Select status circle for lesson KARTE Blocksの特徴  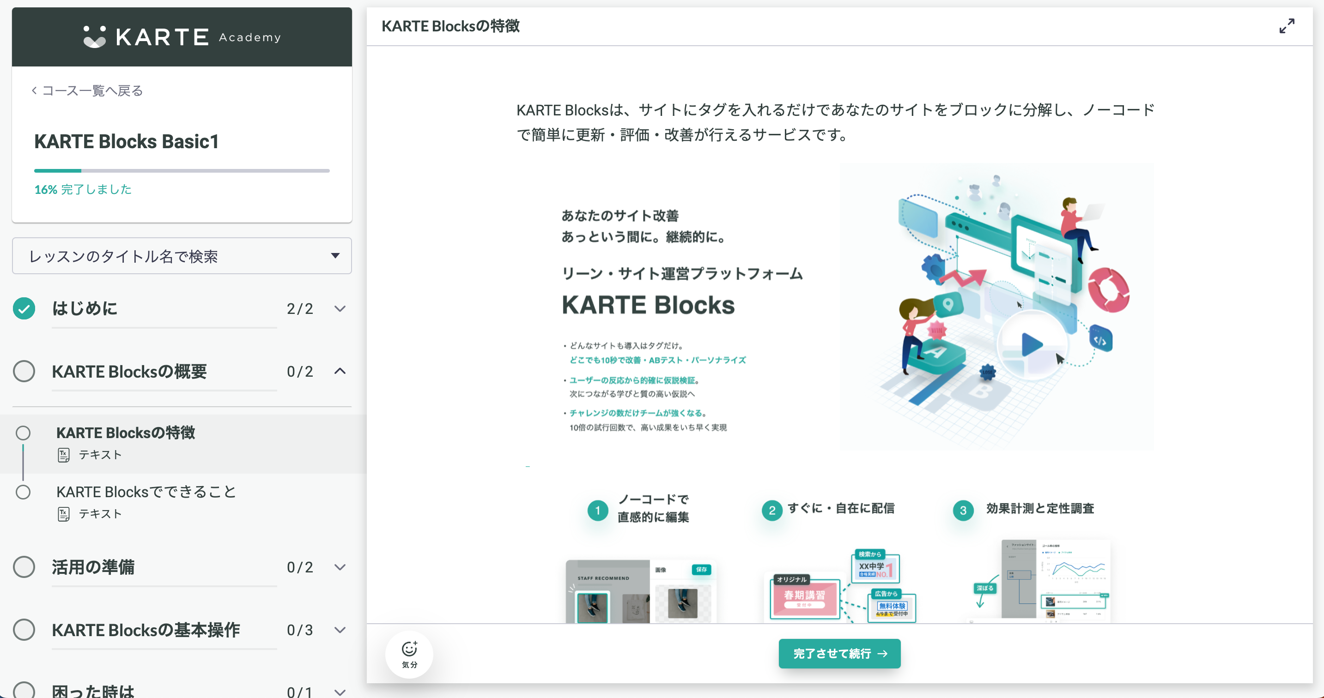(23, 433)
